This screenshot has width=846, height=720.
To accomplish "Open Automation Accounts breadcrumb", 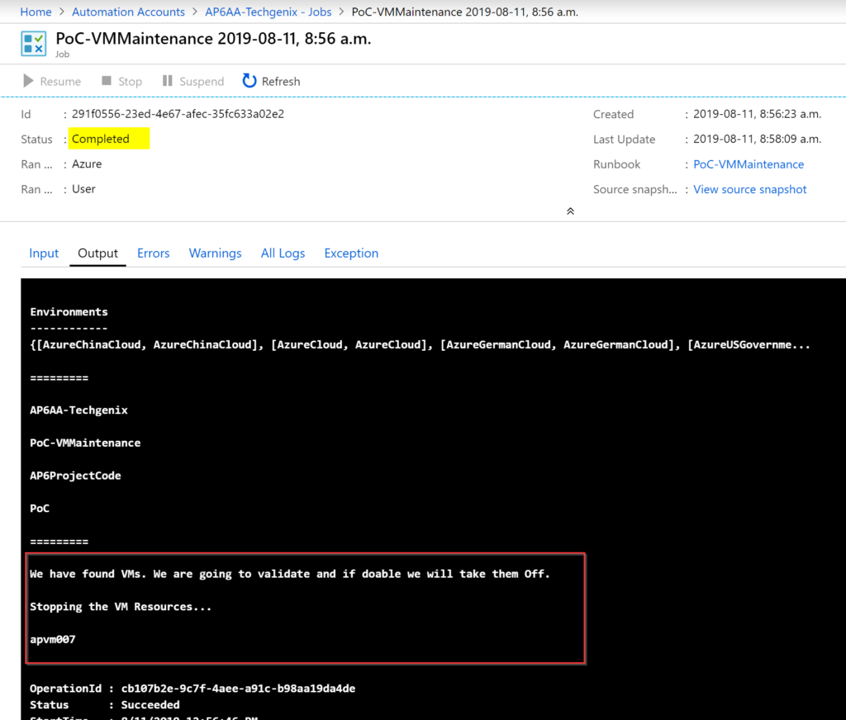I will 128,12.
